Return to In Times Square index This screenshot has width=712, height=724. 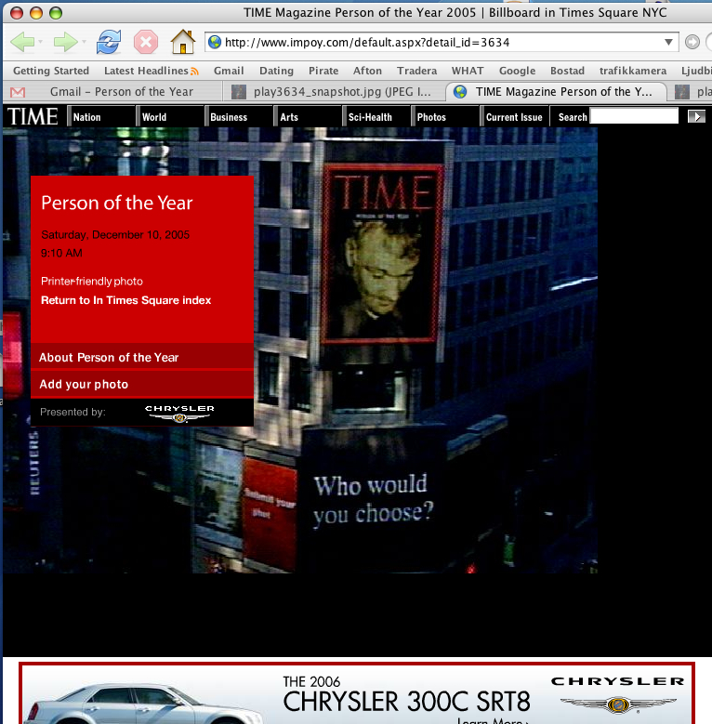(126, 300)
